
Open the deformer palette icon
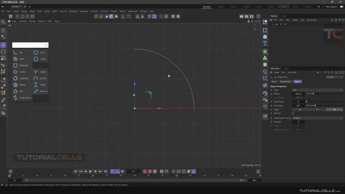(x=265, y=72)
